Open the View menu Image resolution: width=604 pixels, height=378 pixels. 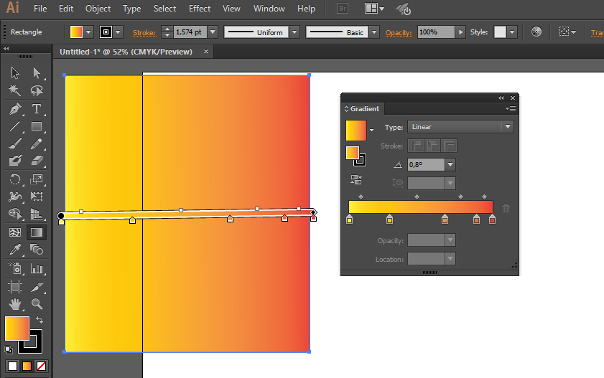point(231,9)
